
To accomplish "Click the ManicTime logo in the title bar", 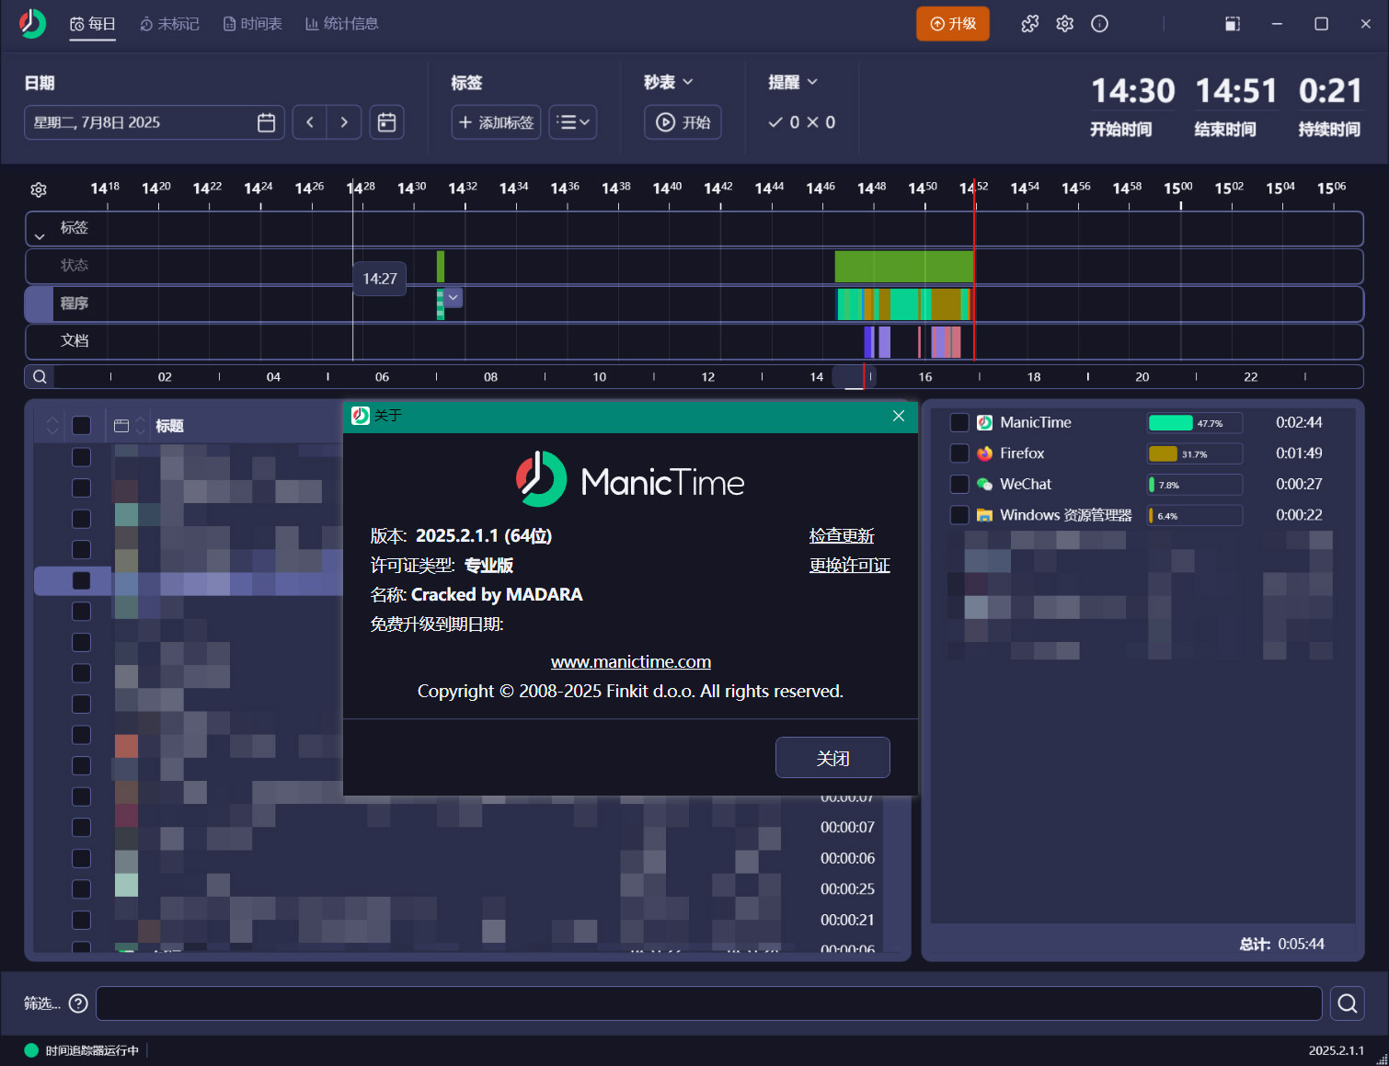I will 32,23.
